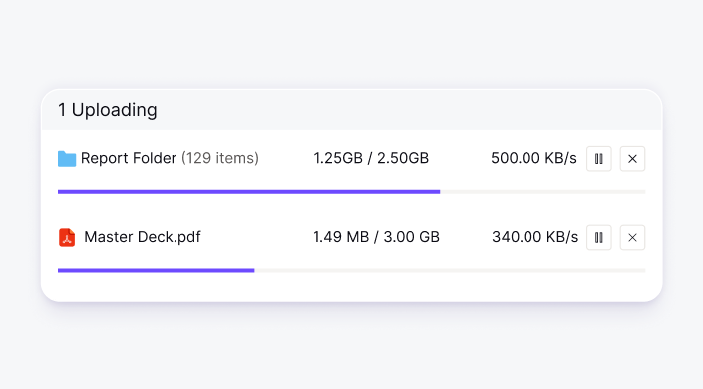Viewport: 703px width, 389px height.
Task: Click the 1.25GB / 2.50GB size text
Action: [x=371, y=158]
